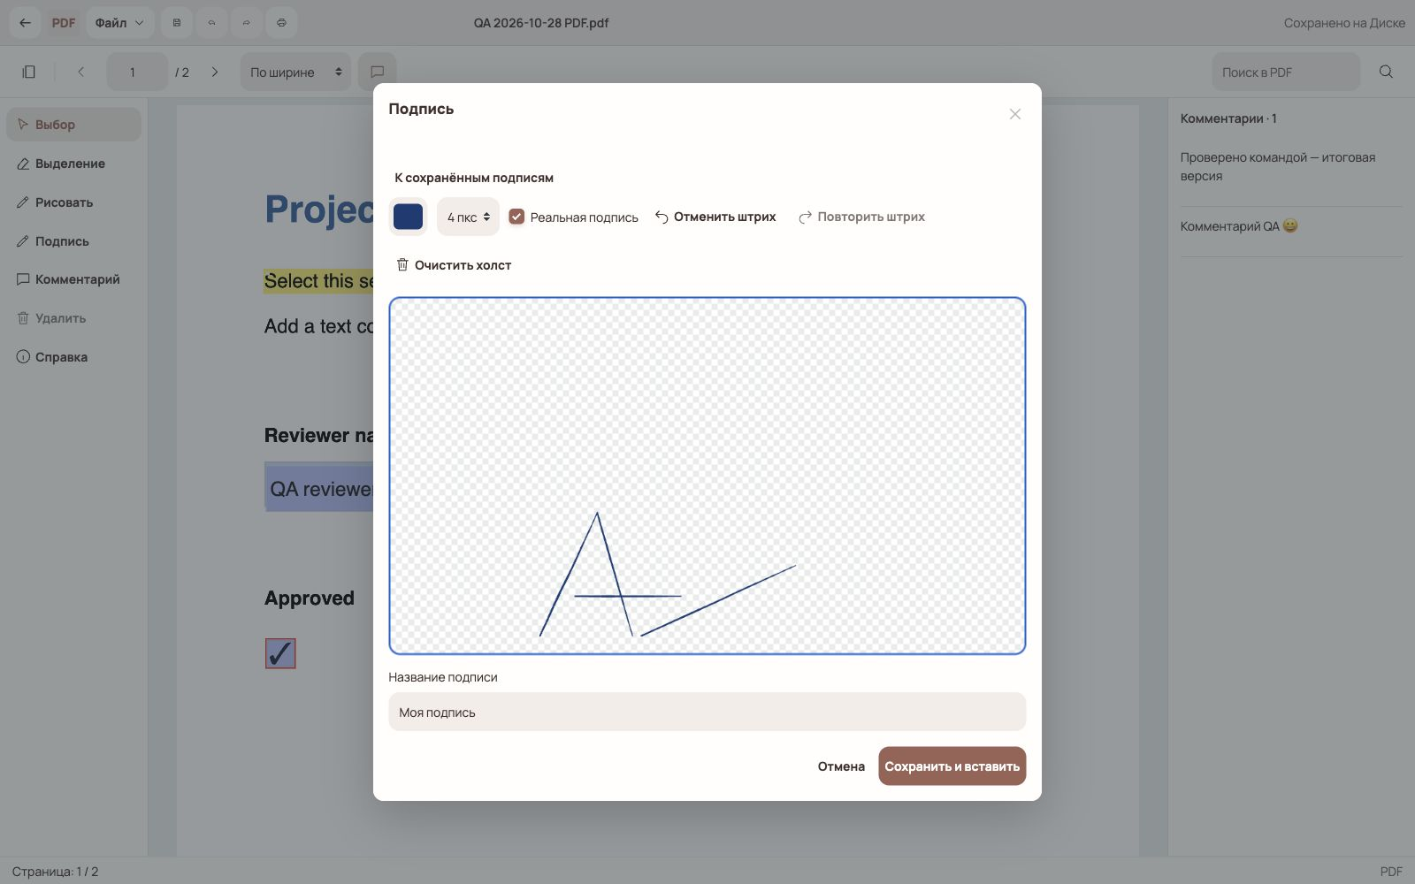
Task: Select the Комментарий tool in the sidebar
Action: coord(73,279)
